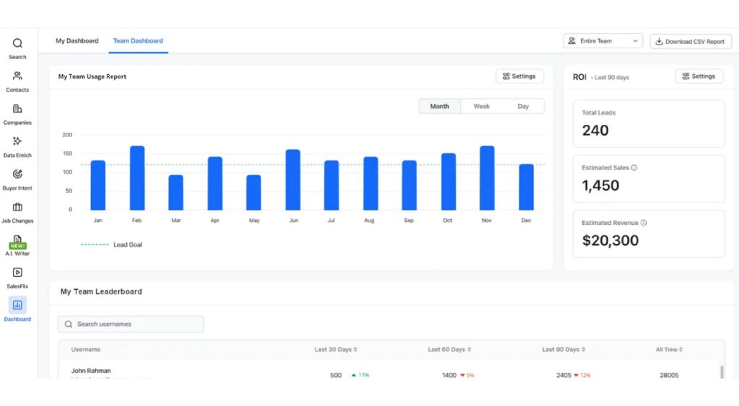Image resolution: width=739 pixels, height=406 pixels.
Task: Open Settings for My Team Usage Report
Action: [x=520, y=76]
